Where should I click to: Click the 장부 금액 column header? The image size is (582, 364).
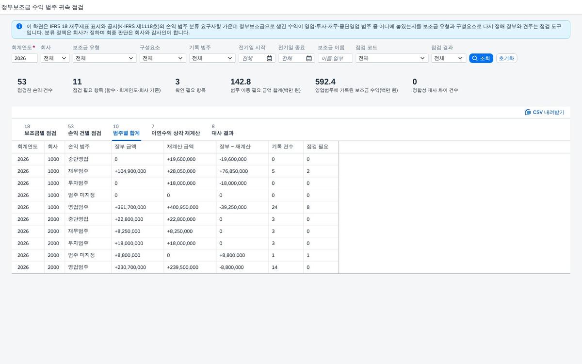point(138,147)
